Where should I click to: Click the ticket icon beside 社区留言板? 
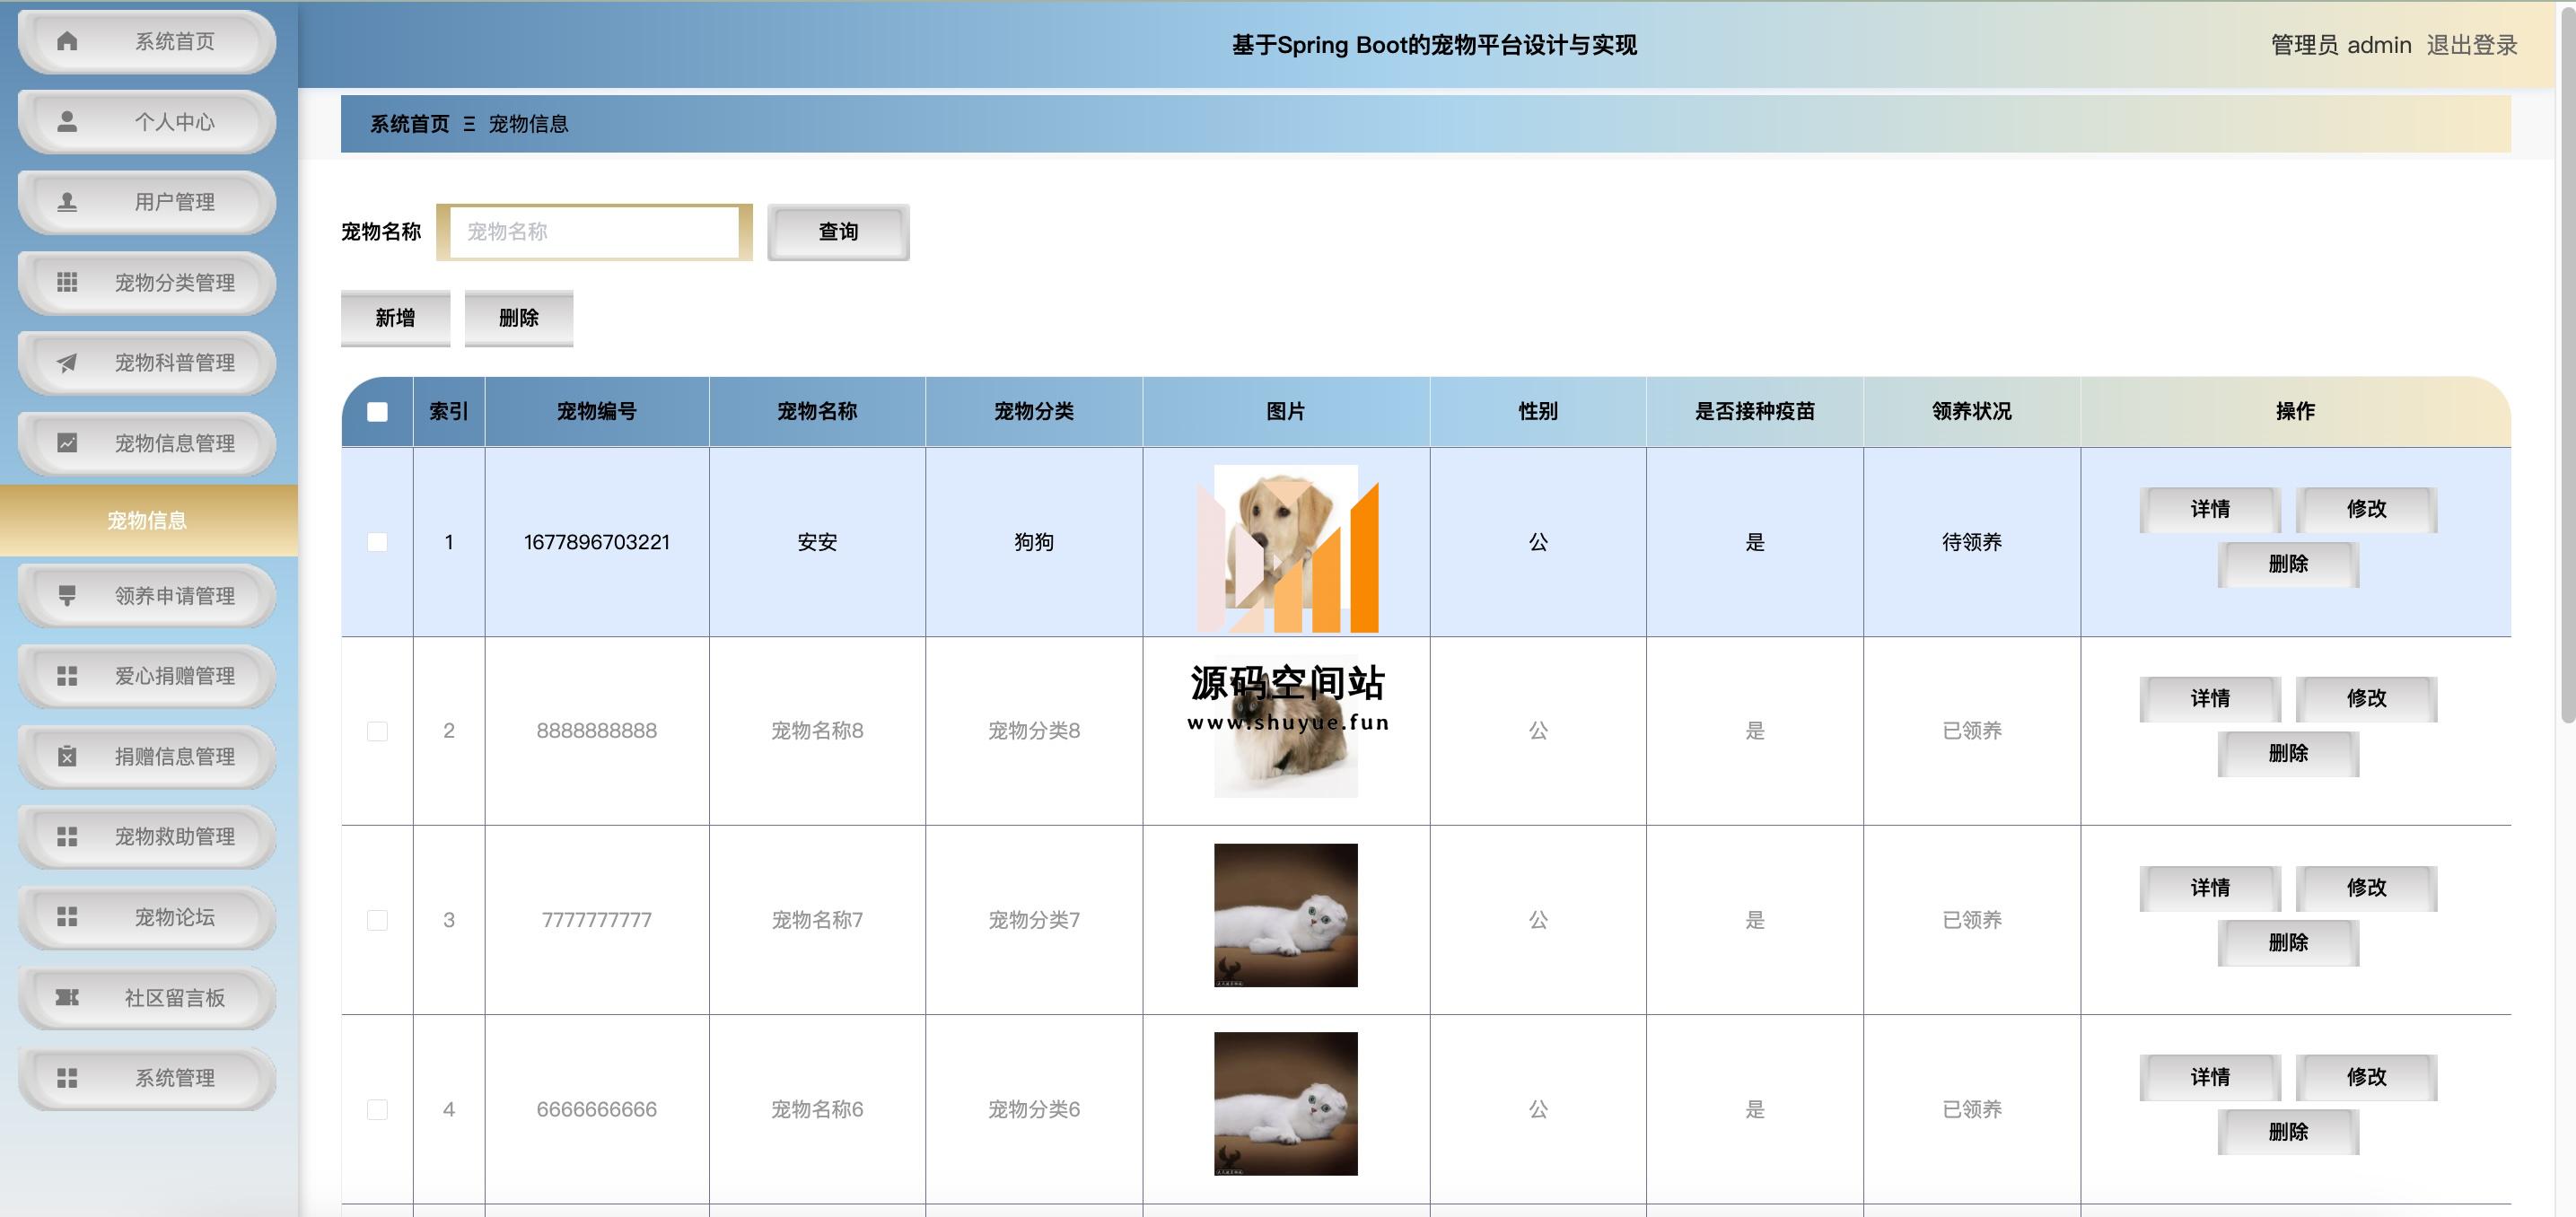tap(67, 997)
